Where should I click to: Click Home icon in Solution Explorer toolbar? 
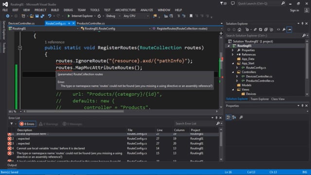(x=240, y=30)
